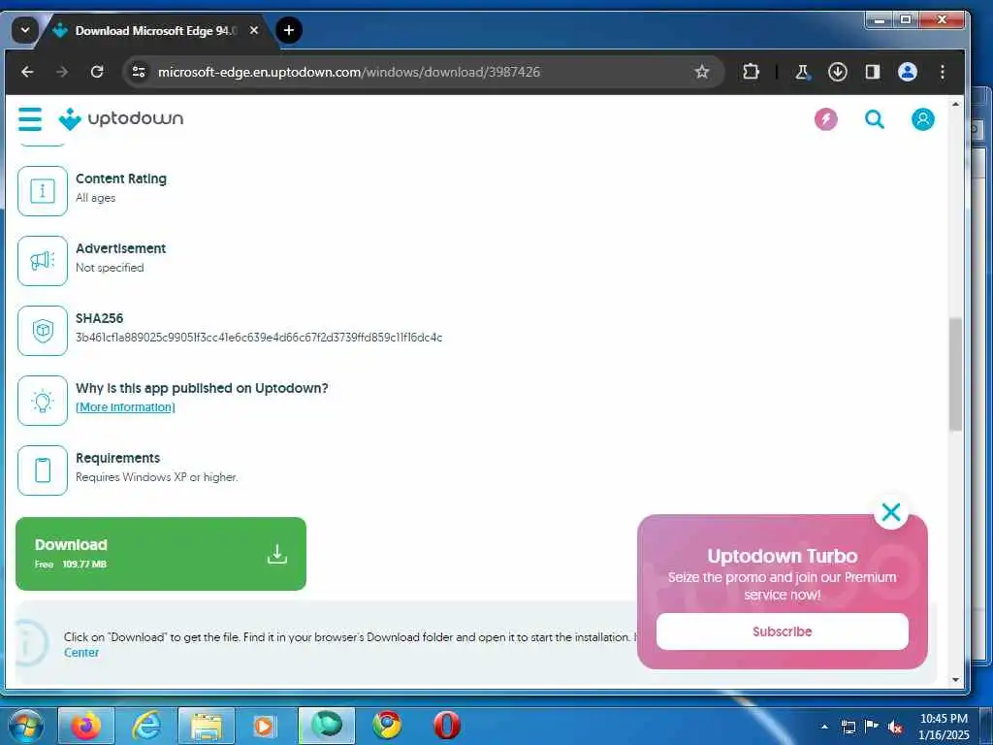993x745 pixels.
Task: Click the lightbulb icon beside Why published
Action: point(43,401)
